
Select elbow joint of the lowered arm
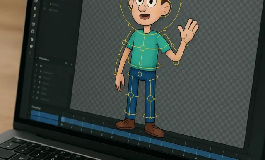pos(119,56)
